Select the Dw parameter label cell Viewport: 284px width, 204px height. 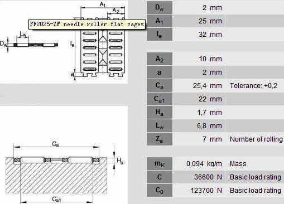coord(160,8)
